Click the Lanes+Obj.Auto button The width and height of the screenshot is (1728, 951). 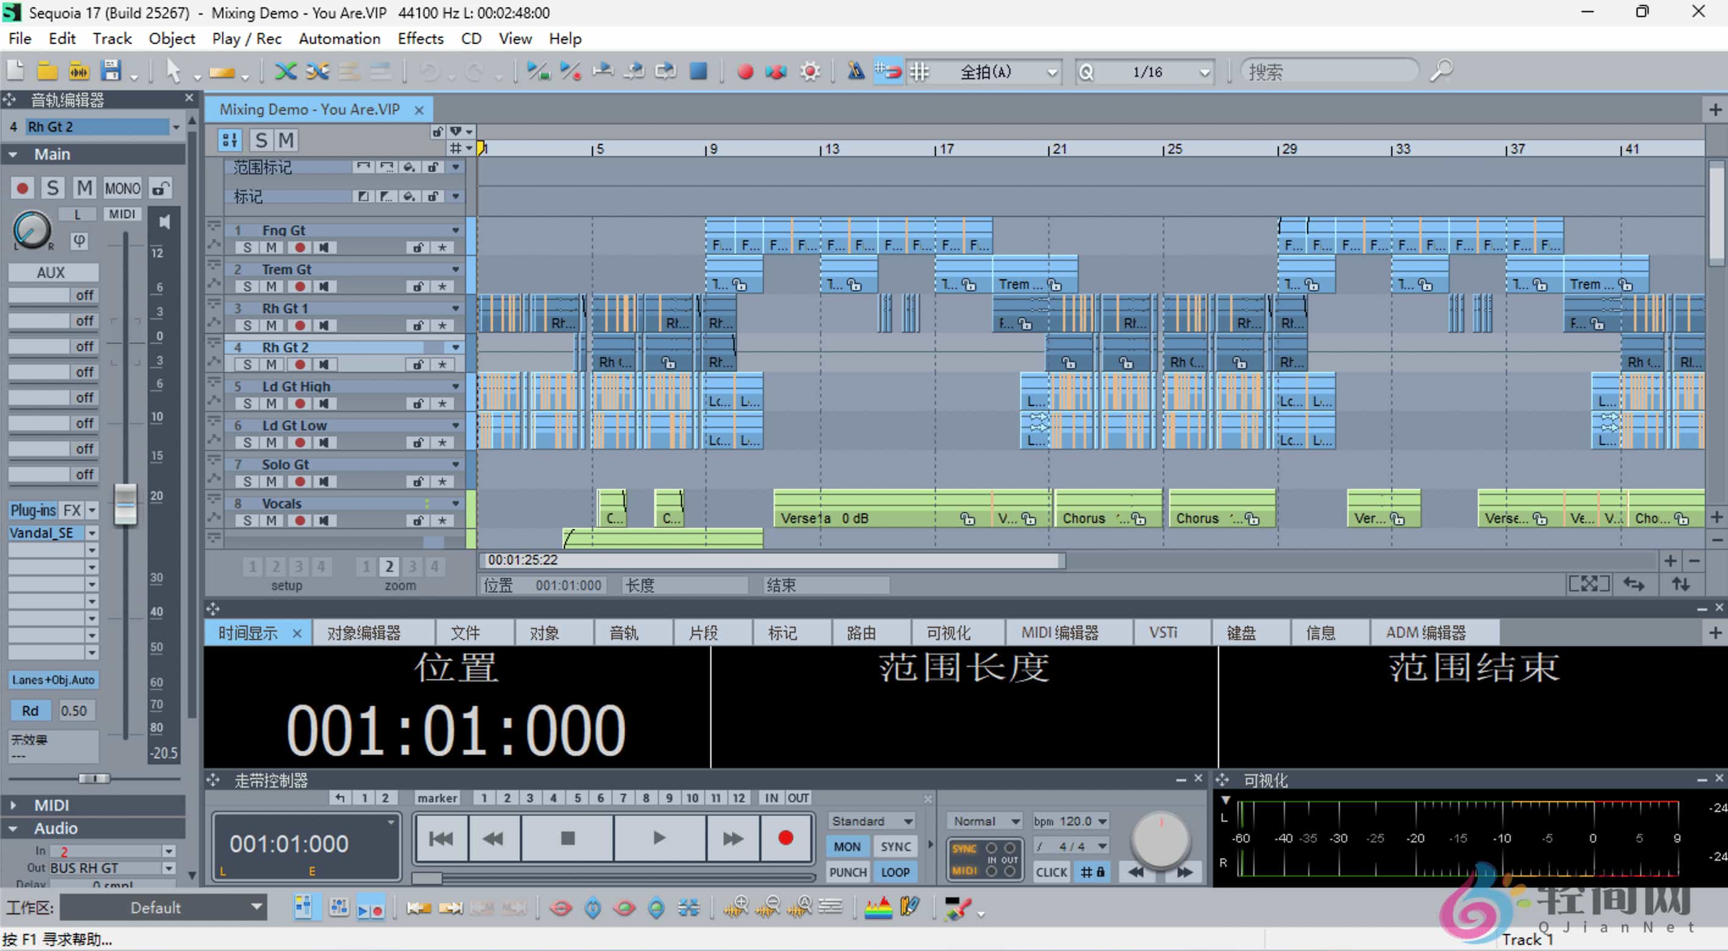click(53, 680)
